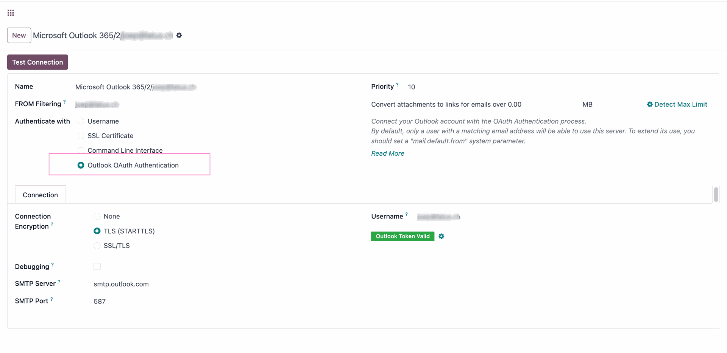Show help tooltip for Priority
727x353 pixels.
[x=397, y=85]
